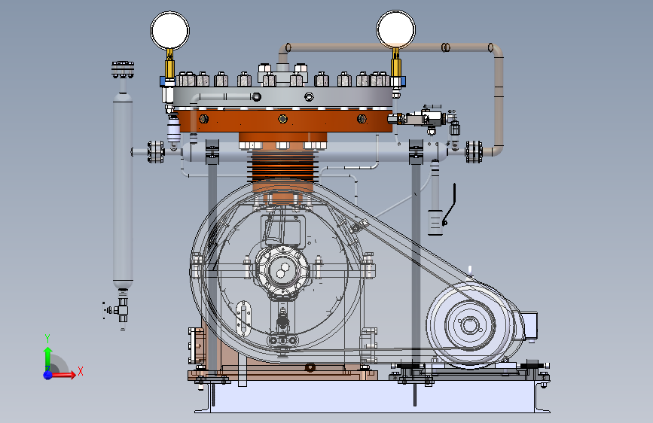
Task: Select the right pressure gauge dial
Action: click(395, 29)
